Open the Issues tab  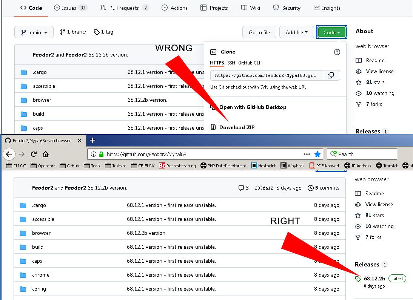click(x=70, y=8)
